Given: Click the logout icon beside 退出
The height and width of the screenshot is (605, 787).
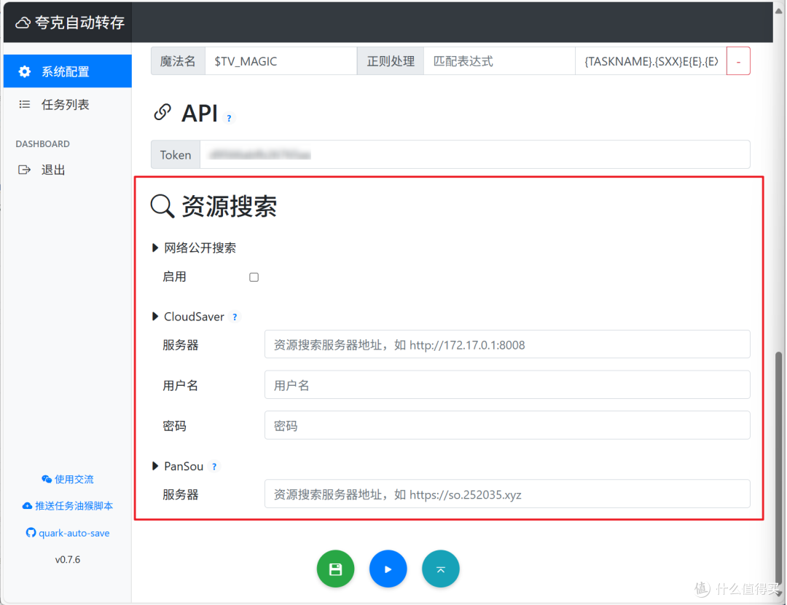Looking at the screenshot, I should coord(24,170).
